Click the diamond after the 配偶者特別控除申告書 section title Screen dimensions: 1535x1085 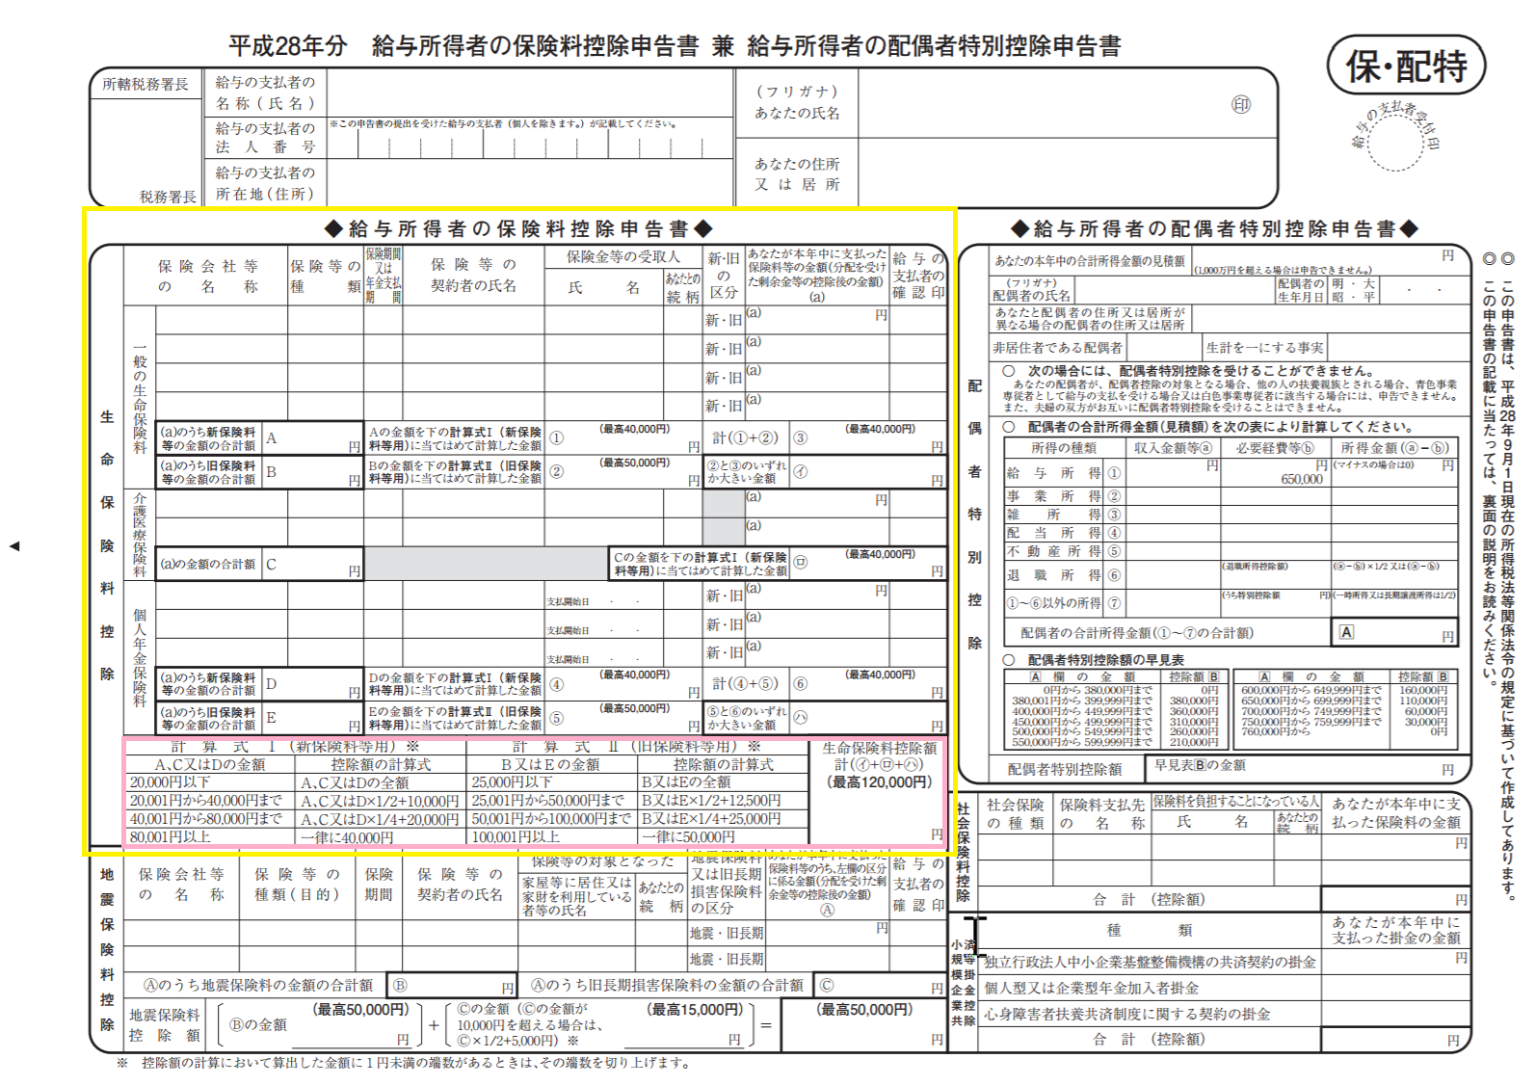pos(1409,228)
